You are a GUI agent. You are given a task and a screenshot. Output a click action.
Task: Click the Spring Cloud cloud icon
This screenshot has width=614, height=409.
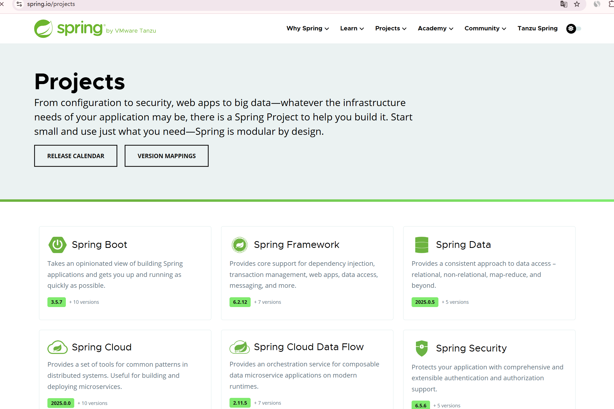[57, 347]
